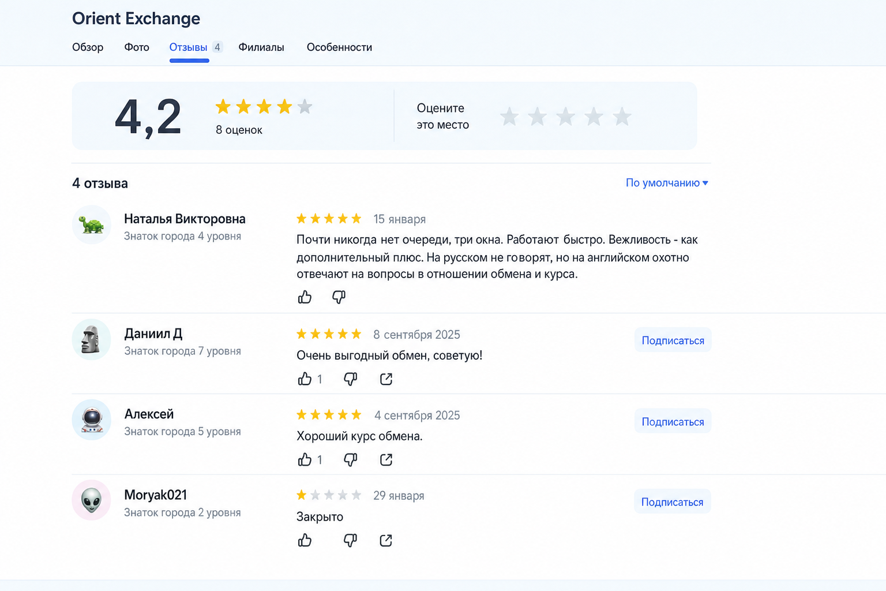
Task: Like Наталья Викторовна's review with thumbs up
Action: pos(305,297)
